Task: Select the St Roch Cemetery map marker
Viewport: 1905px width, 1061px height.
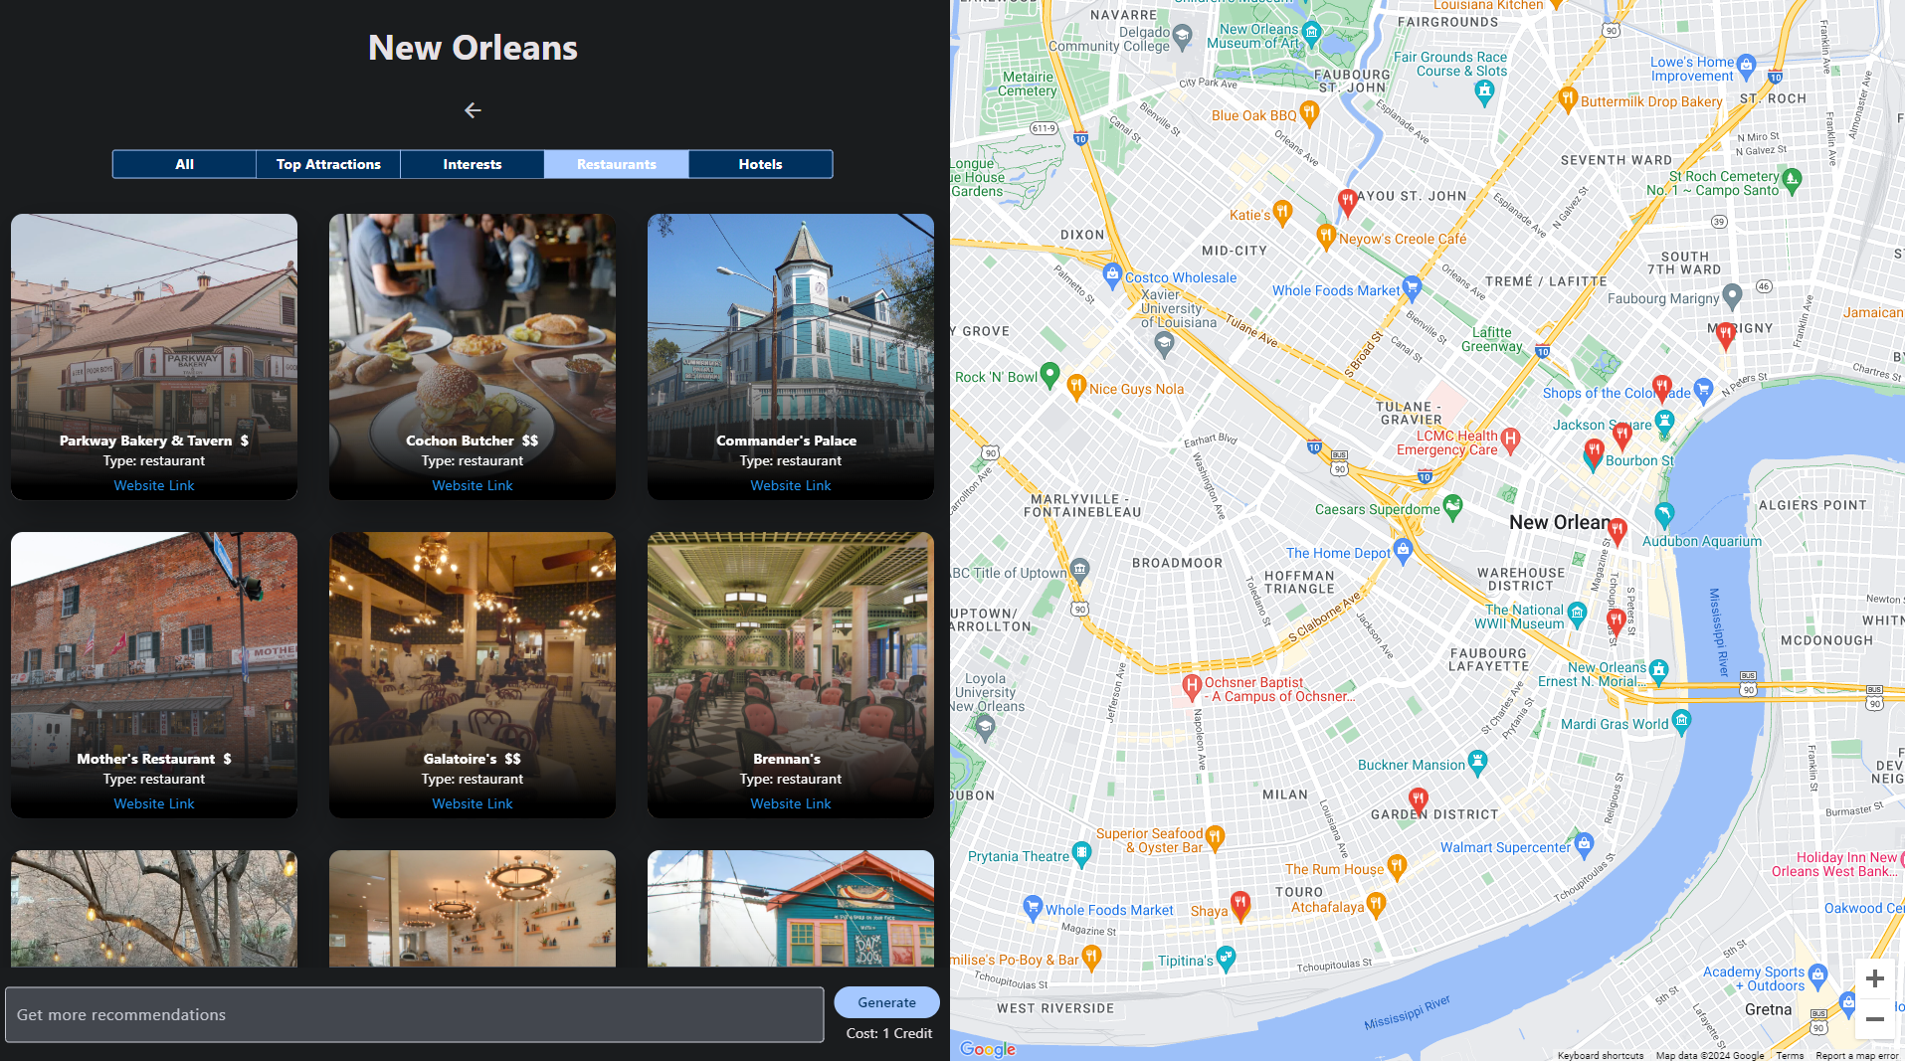Action: coord(1792,179)
